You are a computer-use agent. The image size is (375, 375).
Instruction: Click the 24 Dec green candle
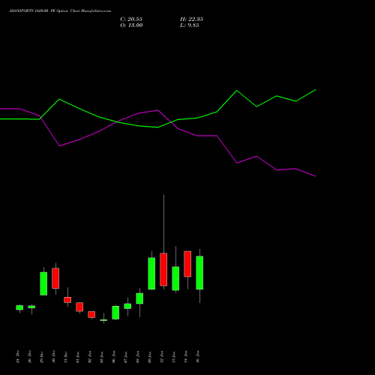point(19,307)
